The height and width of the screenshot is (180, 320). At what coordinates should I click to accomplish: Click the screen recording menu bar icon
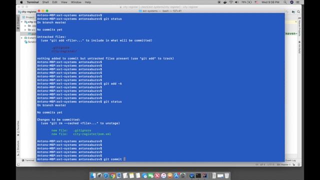click(219, 2)
